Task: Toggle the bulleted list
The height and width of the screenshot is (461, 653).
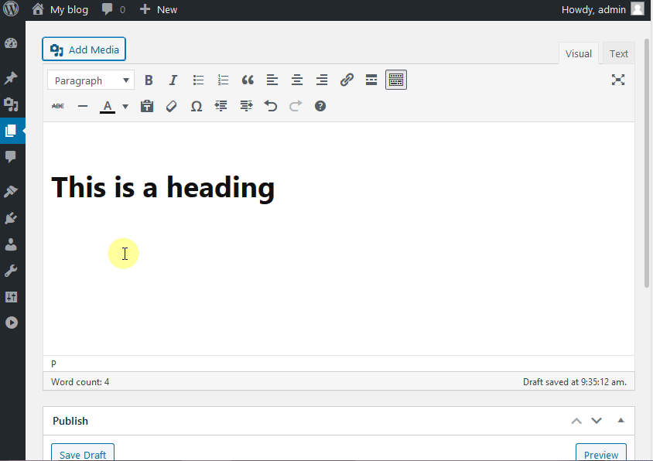Action: [x=198, y=80]
